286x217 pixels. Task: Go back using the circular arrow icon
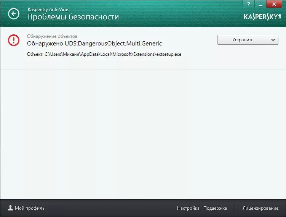14,14
